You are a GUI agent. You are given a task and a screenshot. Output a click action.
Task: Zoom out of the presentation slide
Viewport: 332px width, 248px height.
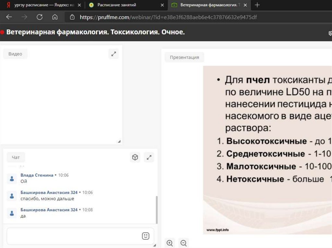[184, 243]
